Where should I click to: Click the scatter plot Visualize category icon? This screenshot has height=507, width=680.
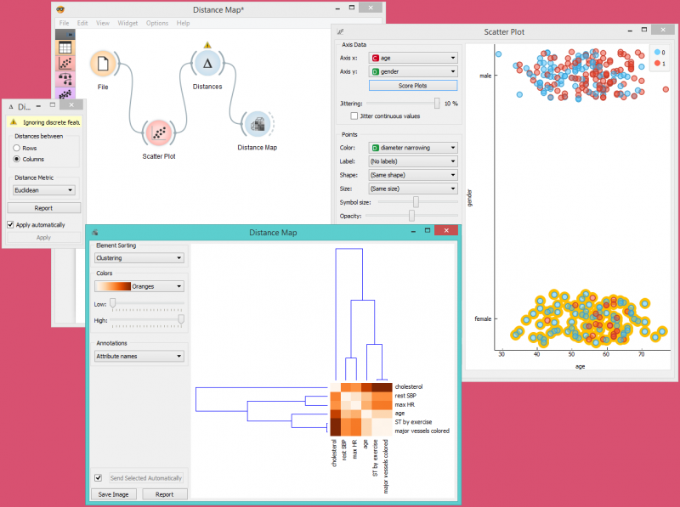65,62
